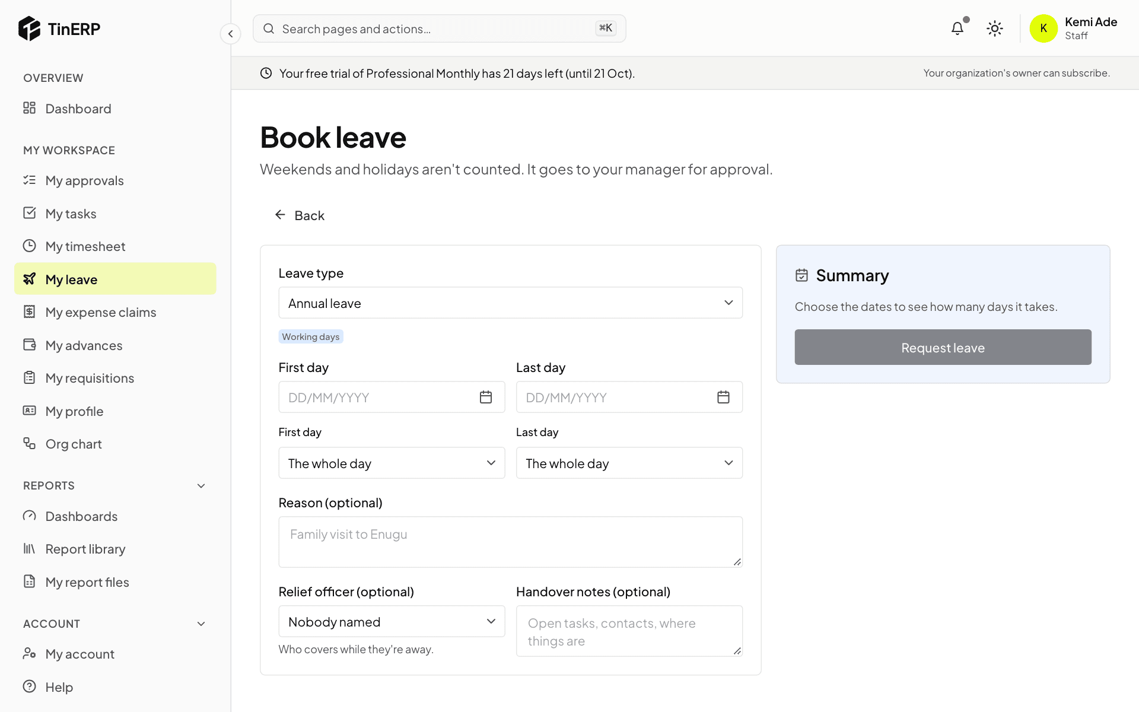The image size is (1139, 712).
Task: Open reports Dashboards page
Action: click(115, 516)
